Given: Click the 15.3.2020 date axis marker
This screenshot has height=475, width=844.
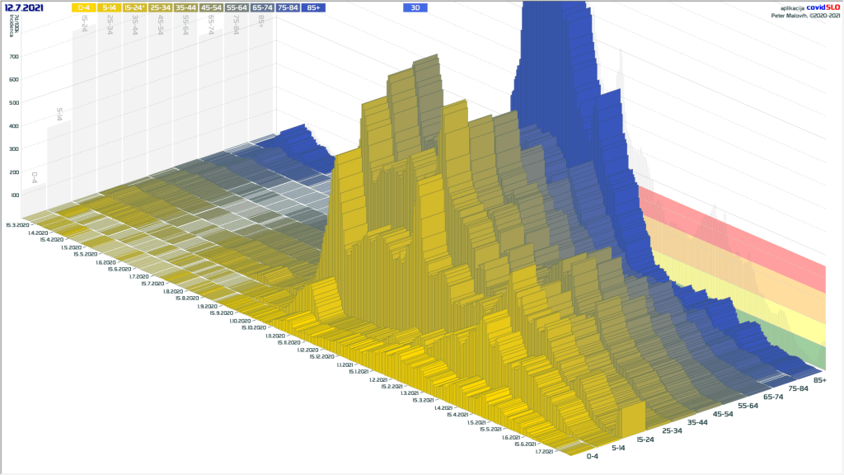Looking at the screenshot, I should [x=16, y=224].
